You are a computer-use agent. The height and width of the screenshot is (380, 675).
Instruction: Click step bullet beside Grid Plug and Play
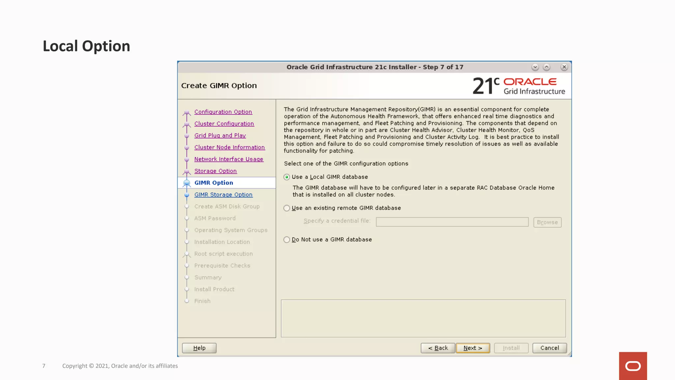coord(187,136)
